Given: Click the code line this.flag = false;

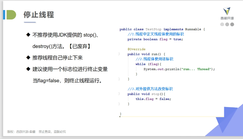Looking at the screenshot, I should tap(153, 99).
